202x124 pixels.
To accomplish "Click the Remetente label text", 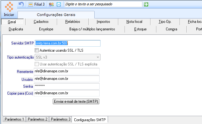I will point(25,72).
